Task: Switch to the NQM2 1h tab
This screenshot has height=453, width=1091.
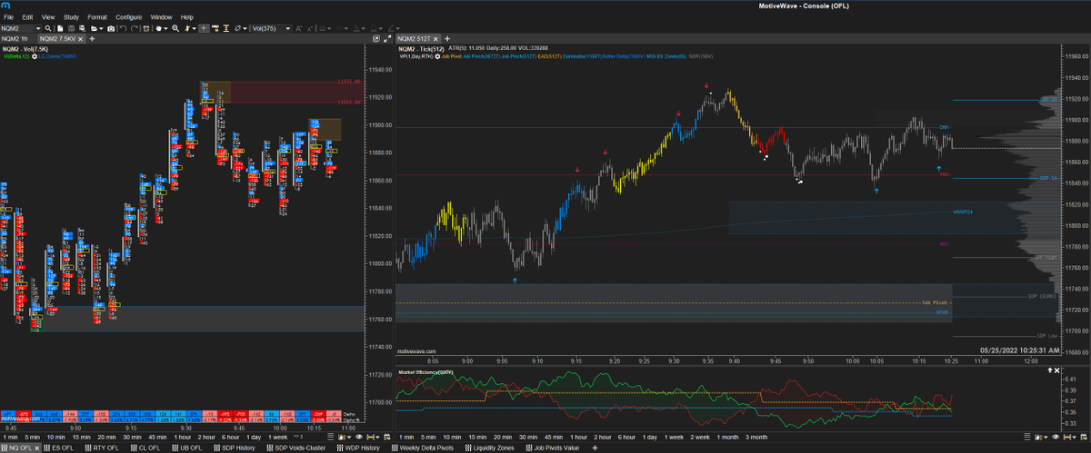Action: pyautogui.click(x=15, y=39)
